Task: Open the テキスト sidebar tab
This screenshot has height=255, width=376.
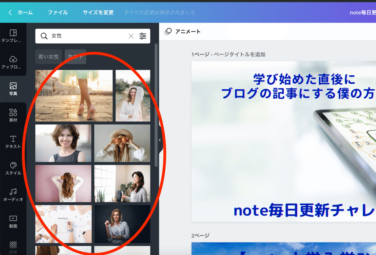Action: coord(13,142)
